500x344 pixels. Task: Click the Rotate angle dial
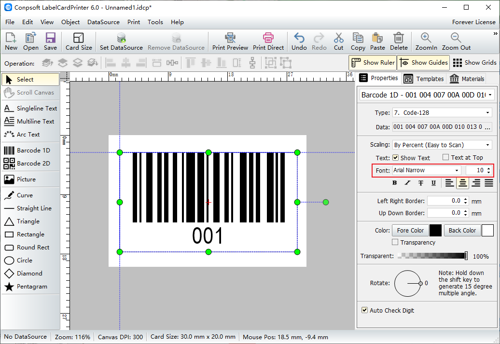408,283
